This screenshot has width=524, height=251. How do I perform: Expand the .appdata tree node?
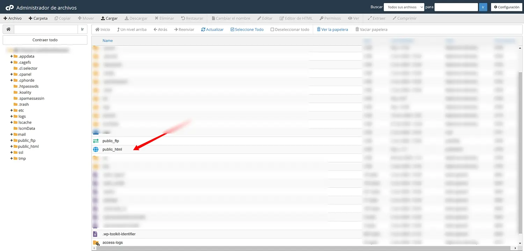(12, 56)
